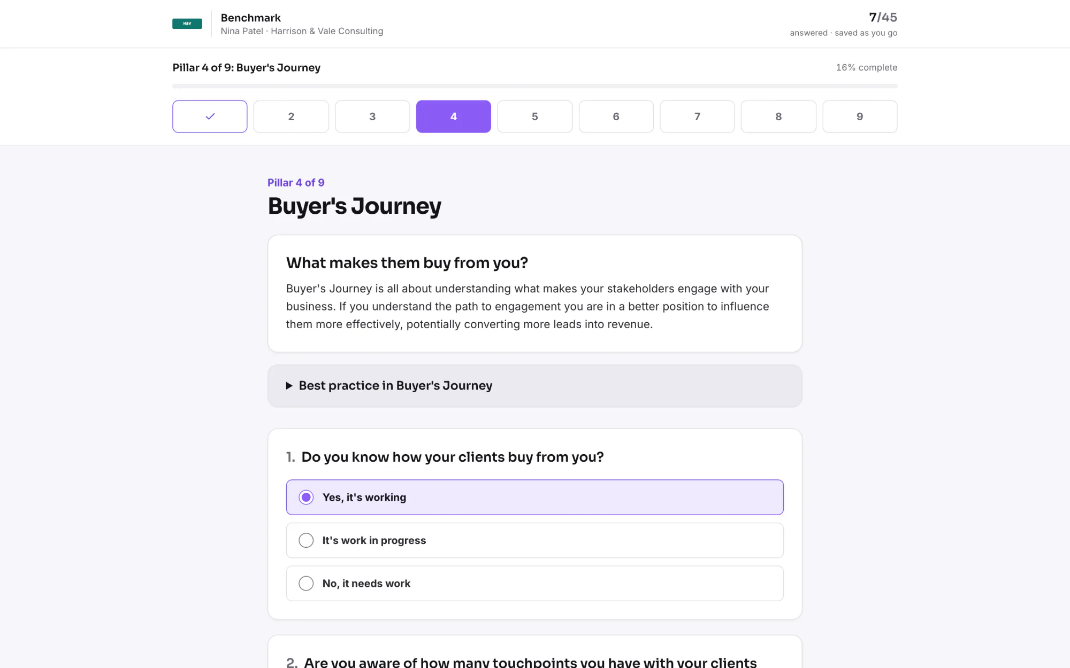Click the overall progress bar
The height and width of the screenshot is (668, 1070).
(535, 86)
